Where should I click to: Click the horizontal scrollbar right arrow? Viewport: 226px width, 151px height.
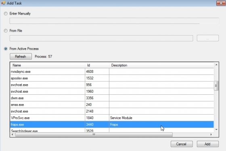click(211, 135)
